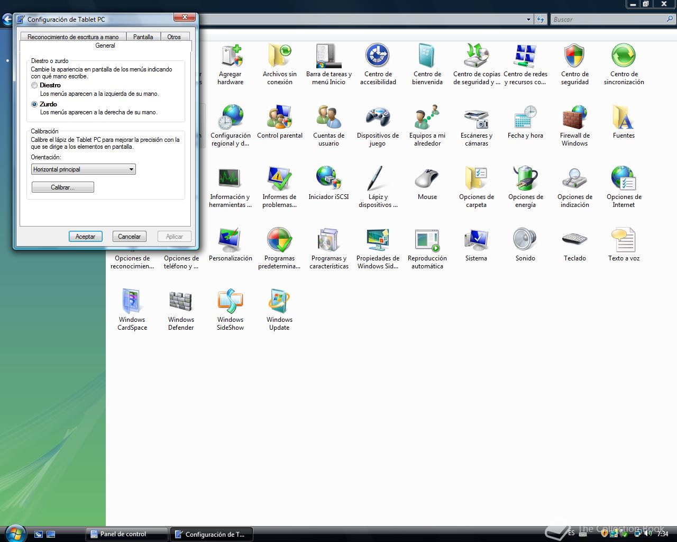Screen dimensions: 677x542
Task: Click Aceptar in Tablet PC dialog
Action: tap(86, 237)
